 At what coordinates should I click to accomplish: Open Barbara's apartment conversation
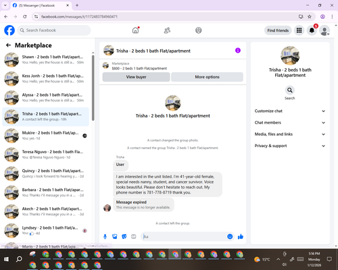click(x=45, y=192)
